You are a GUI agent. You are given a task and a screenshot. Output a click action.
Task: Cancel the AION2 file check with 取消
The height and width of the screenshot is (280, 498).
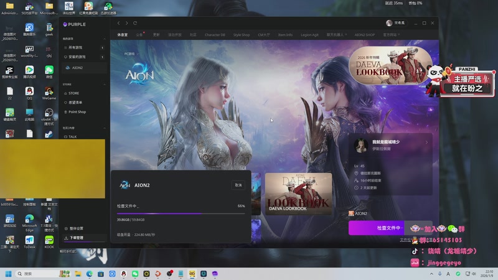coord(238,185)
